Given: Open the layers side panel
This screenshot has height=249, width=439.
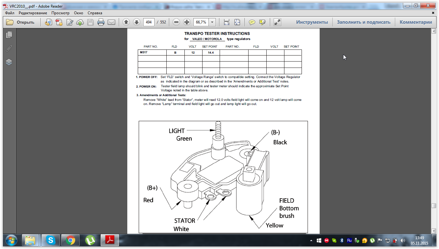Looking at the screenshot, I should pos(9,62).
